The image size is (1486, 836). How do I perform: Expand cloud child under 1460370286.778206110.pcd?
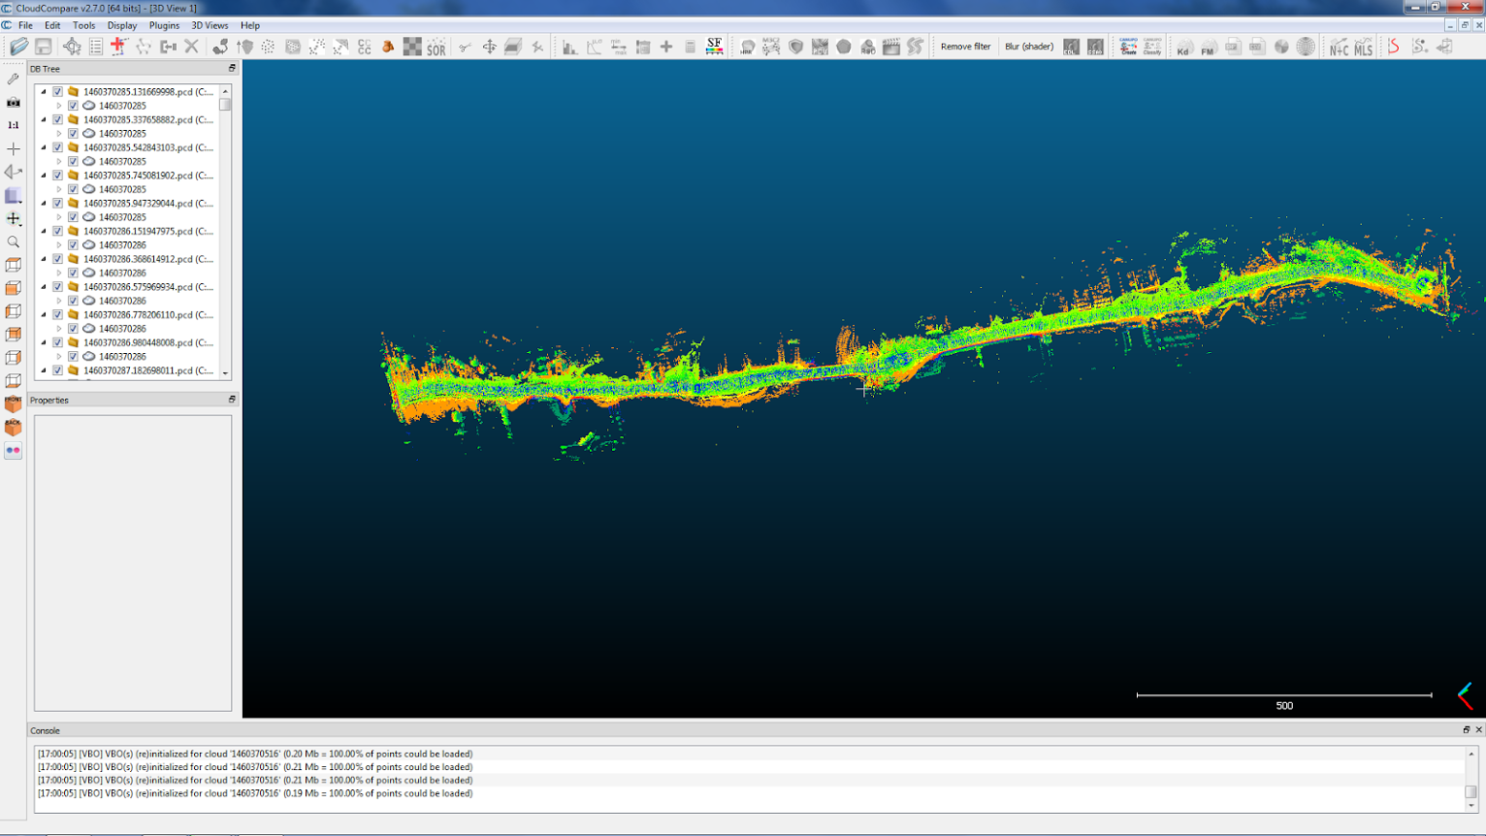pos(59,329)
